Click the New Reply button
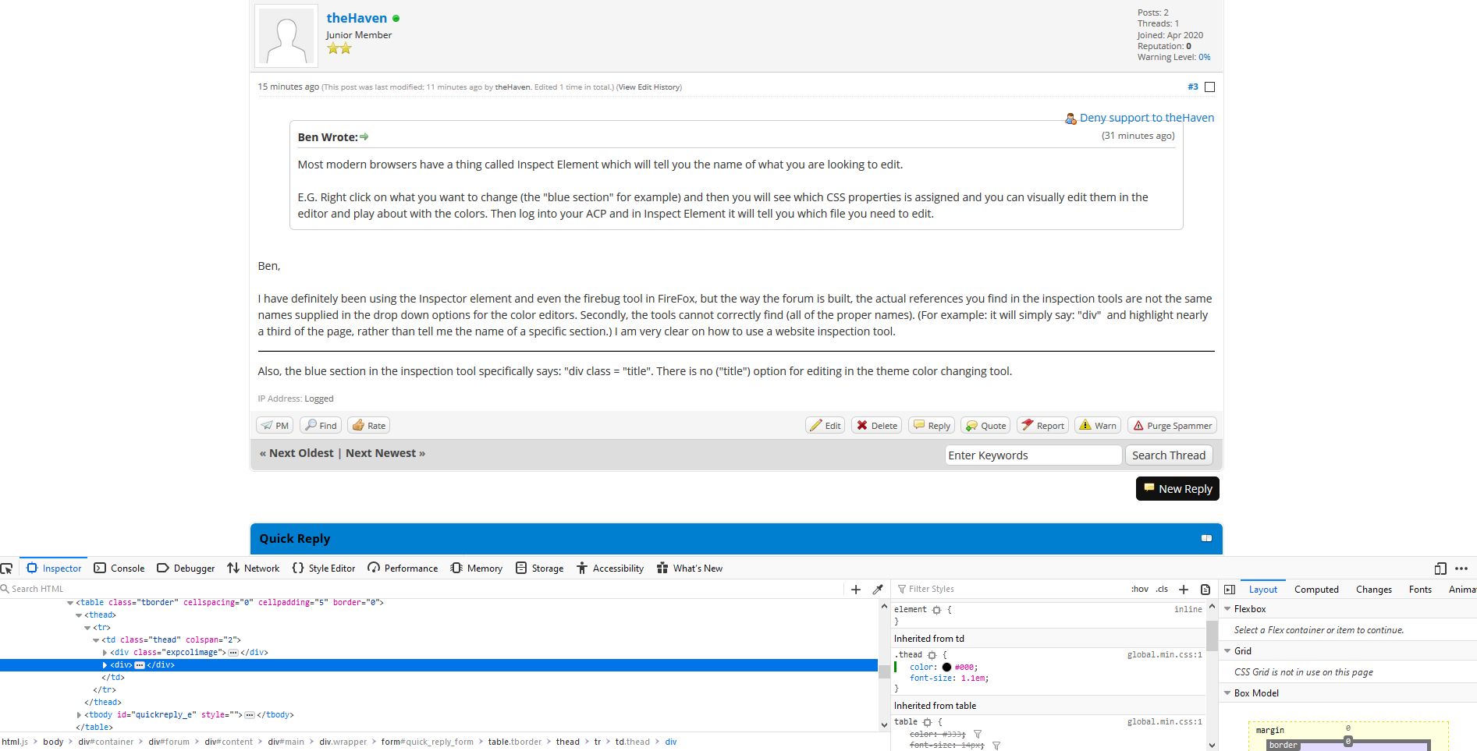Viewport: 1477px width, 751px height. pyautogui.click(x=1177, y=489)
